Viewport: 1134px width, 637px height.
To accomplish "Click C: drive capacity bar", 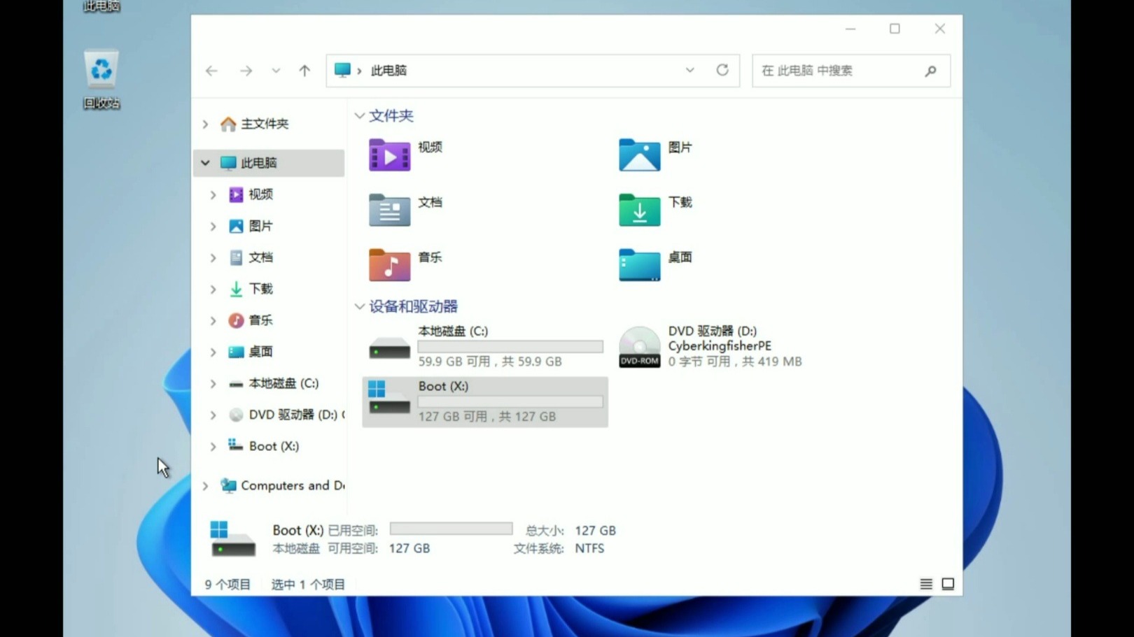I will pyautogui.click(x=510, y=347).
